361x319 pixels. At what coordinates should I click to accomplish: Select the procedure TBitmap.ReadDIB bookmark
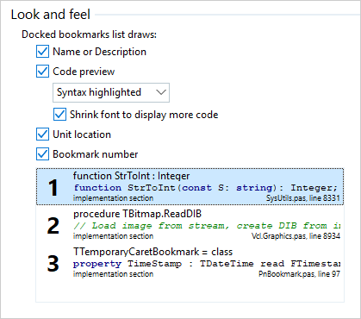190,224
